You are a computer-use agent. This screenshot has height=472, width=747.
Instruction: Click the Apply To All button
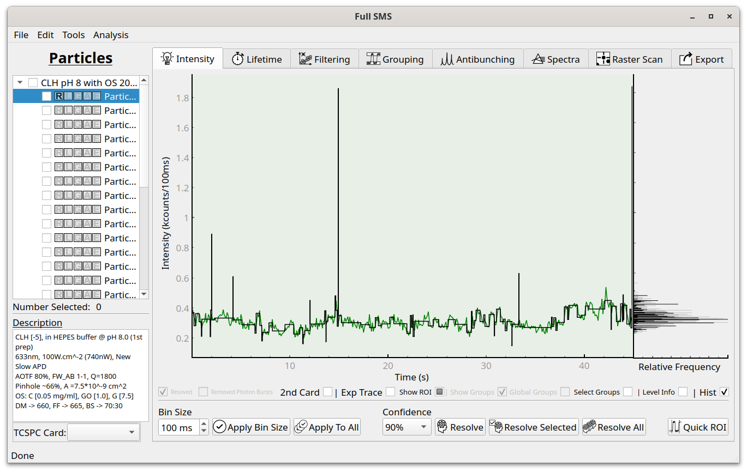pyautogui.click(x=327, y=427)
